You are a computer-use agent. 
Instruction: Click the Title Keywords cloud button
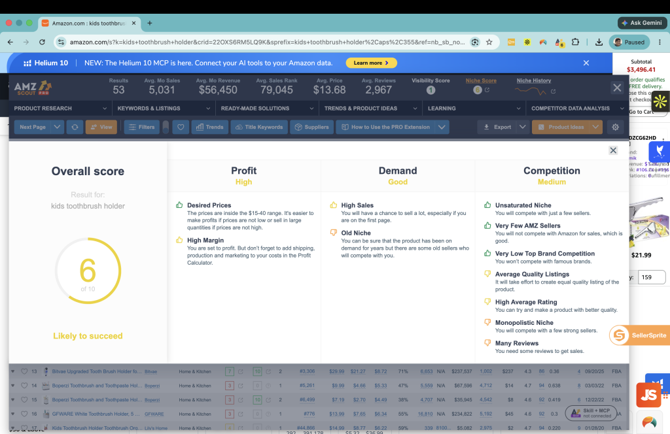point(259,127)
